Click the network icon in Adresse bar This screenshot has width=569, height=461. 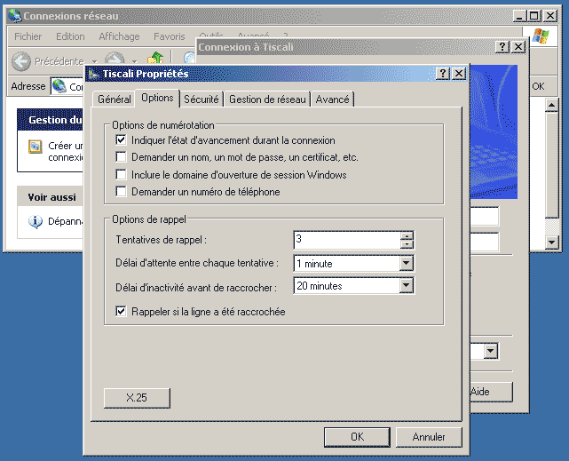coord(59,86)
